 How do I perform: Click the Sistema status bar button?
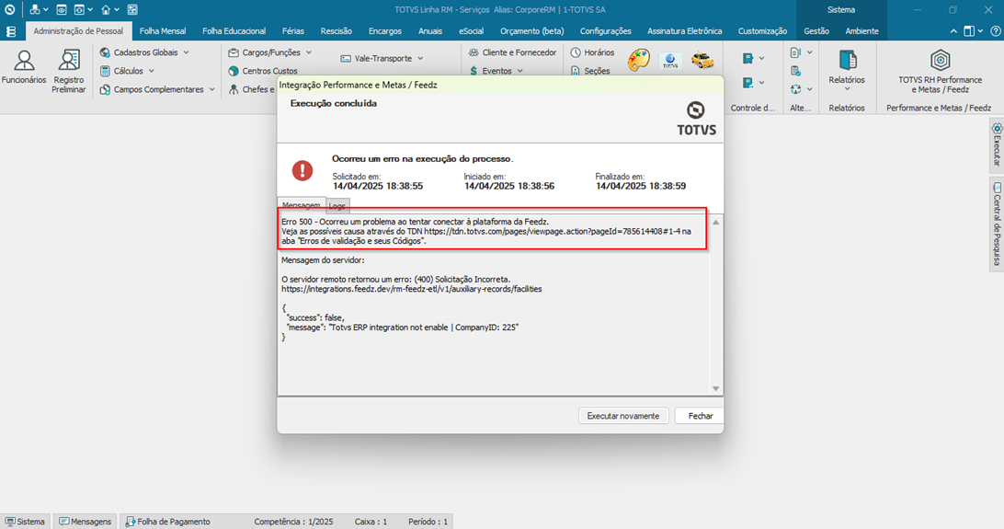point(26,522)
